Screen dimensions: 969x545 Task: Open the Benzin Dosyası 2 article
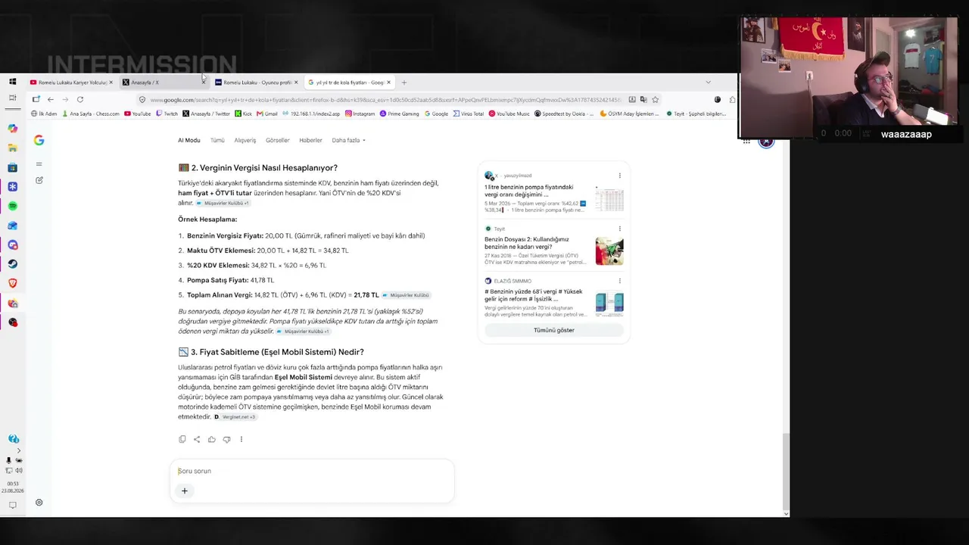[527, 243]
